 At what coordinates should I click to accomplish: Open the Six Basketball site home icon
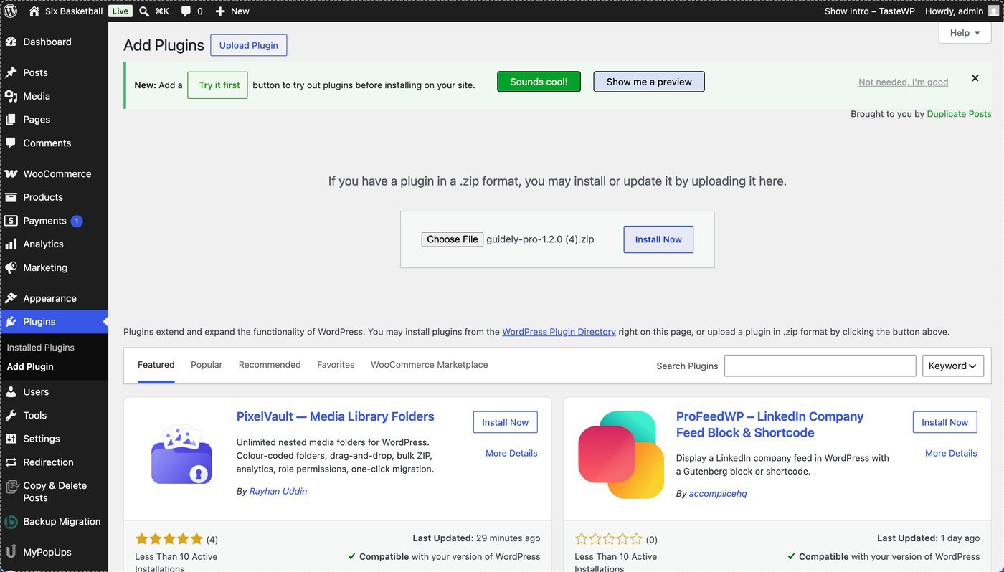point(34,11)
